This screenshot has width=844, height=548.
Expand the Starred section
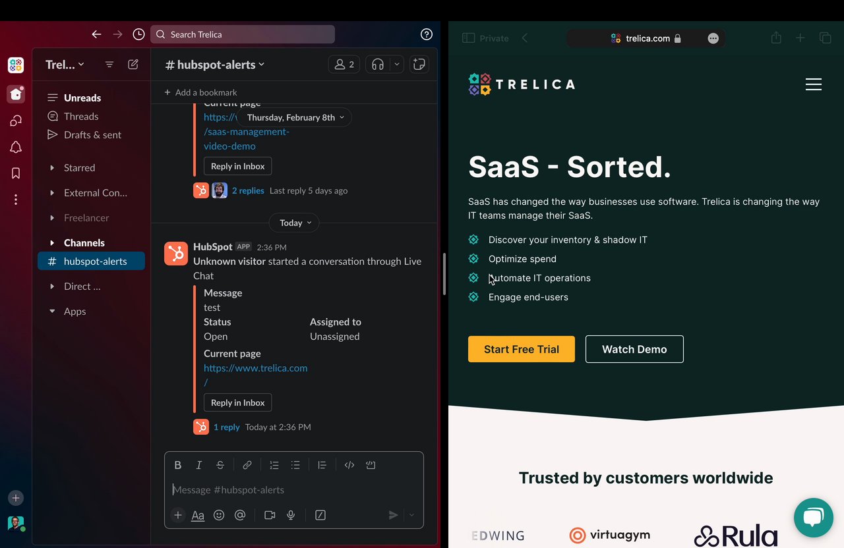click(52, 168)
